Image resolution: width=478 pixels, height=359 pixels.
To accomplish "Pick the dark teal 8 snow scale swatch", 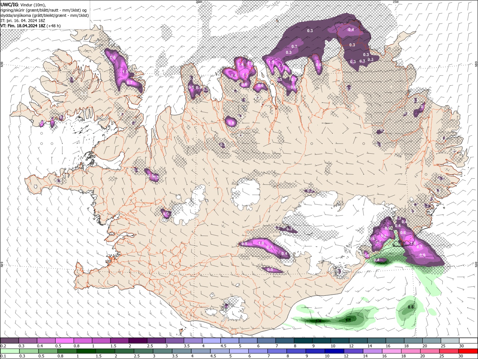I will click(x=303, y=341).
